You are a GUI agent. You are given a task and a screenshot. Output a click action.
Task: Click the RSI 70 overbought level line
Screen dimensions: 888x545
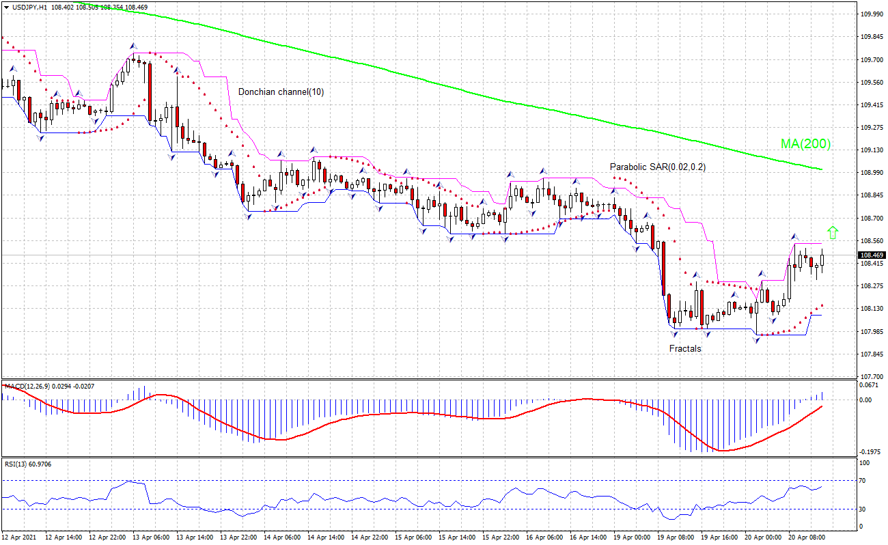[x=410, y=480]
